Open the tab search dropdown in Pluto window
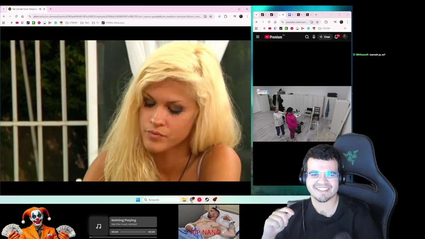 pos(4,9)
